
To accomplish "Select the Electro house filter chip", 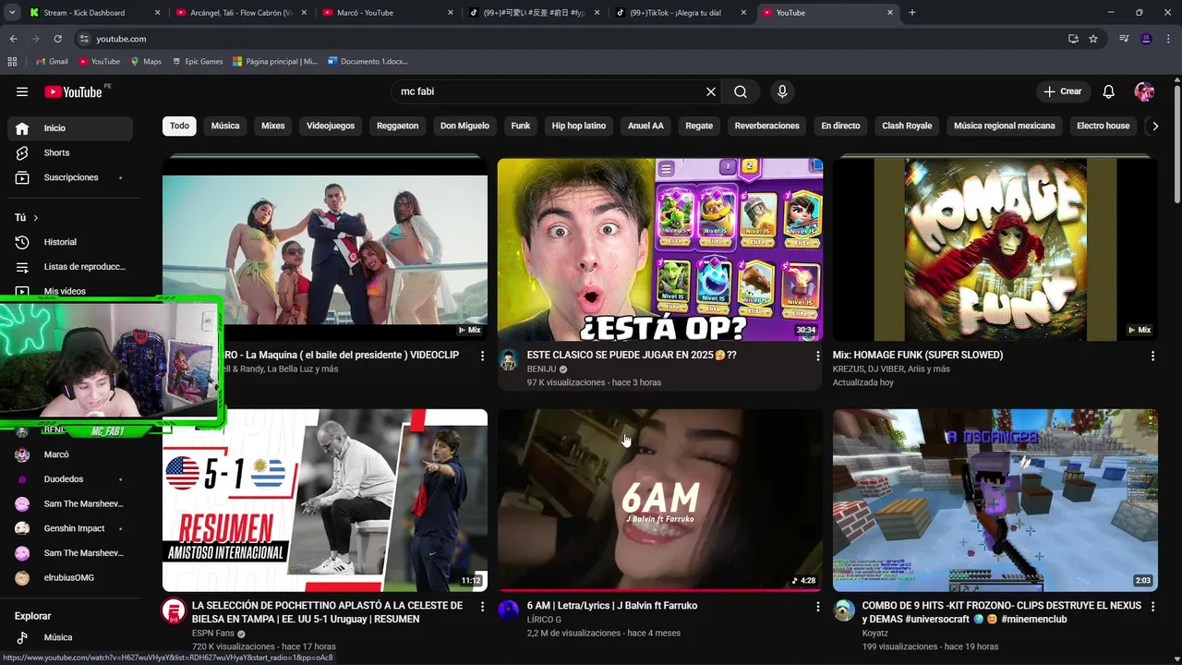I will [1103, 126].
